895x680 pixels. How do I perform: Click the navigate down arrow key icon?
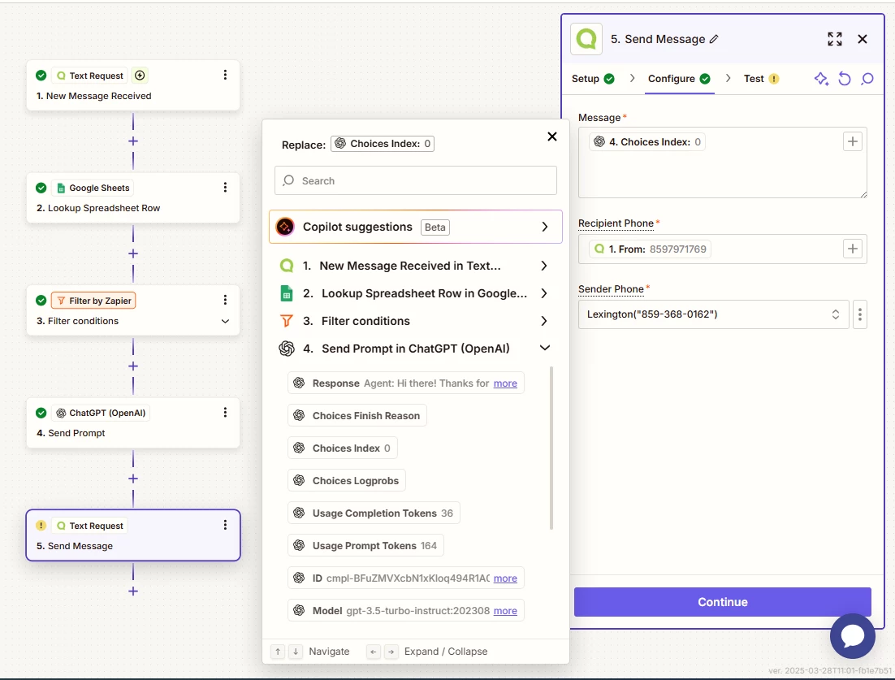tap(295, 652)
